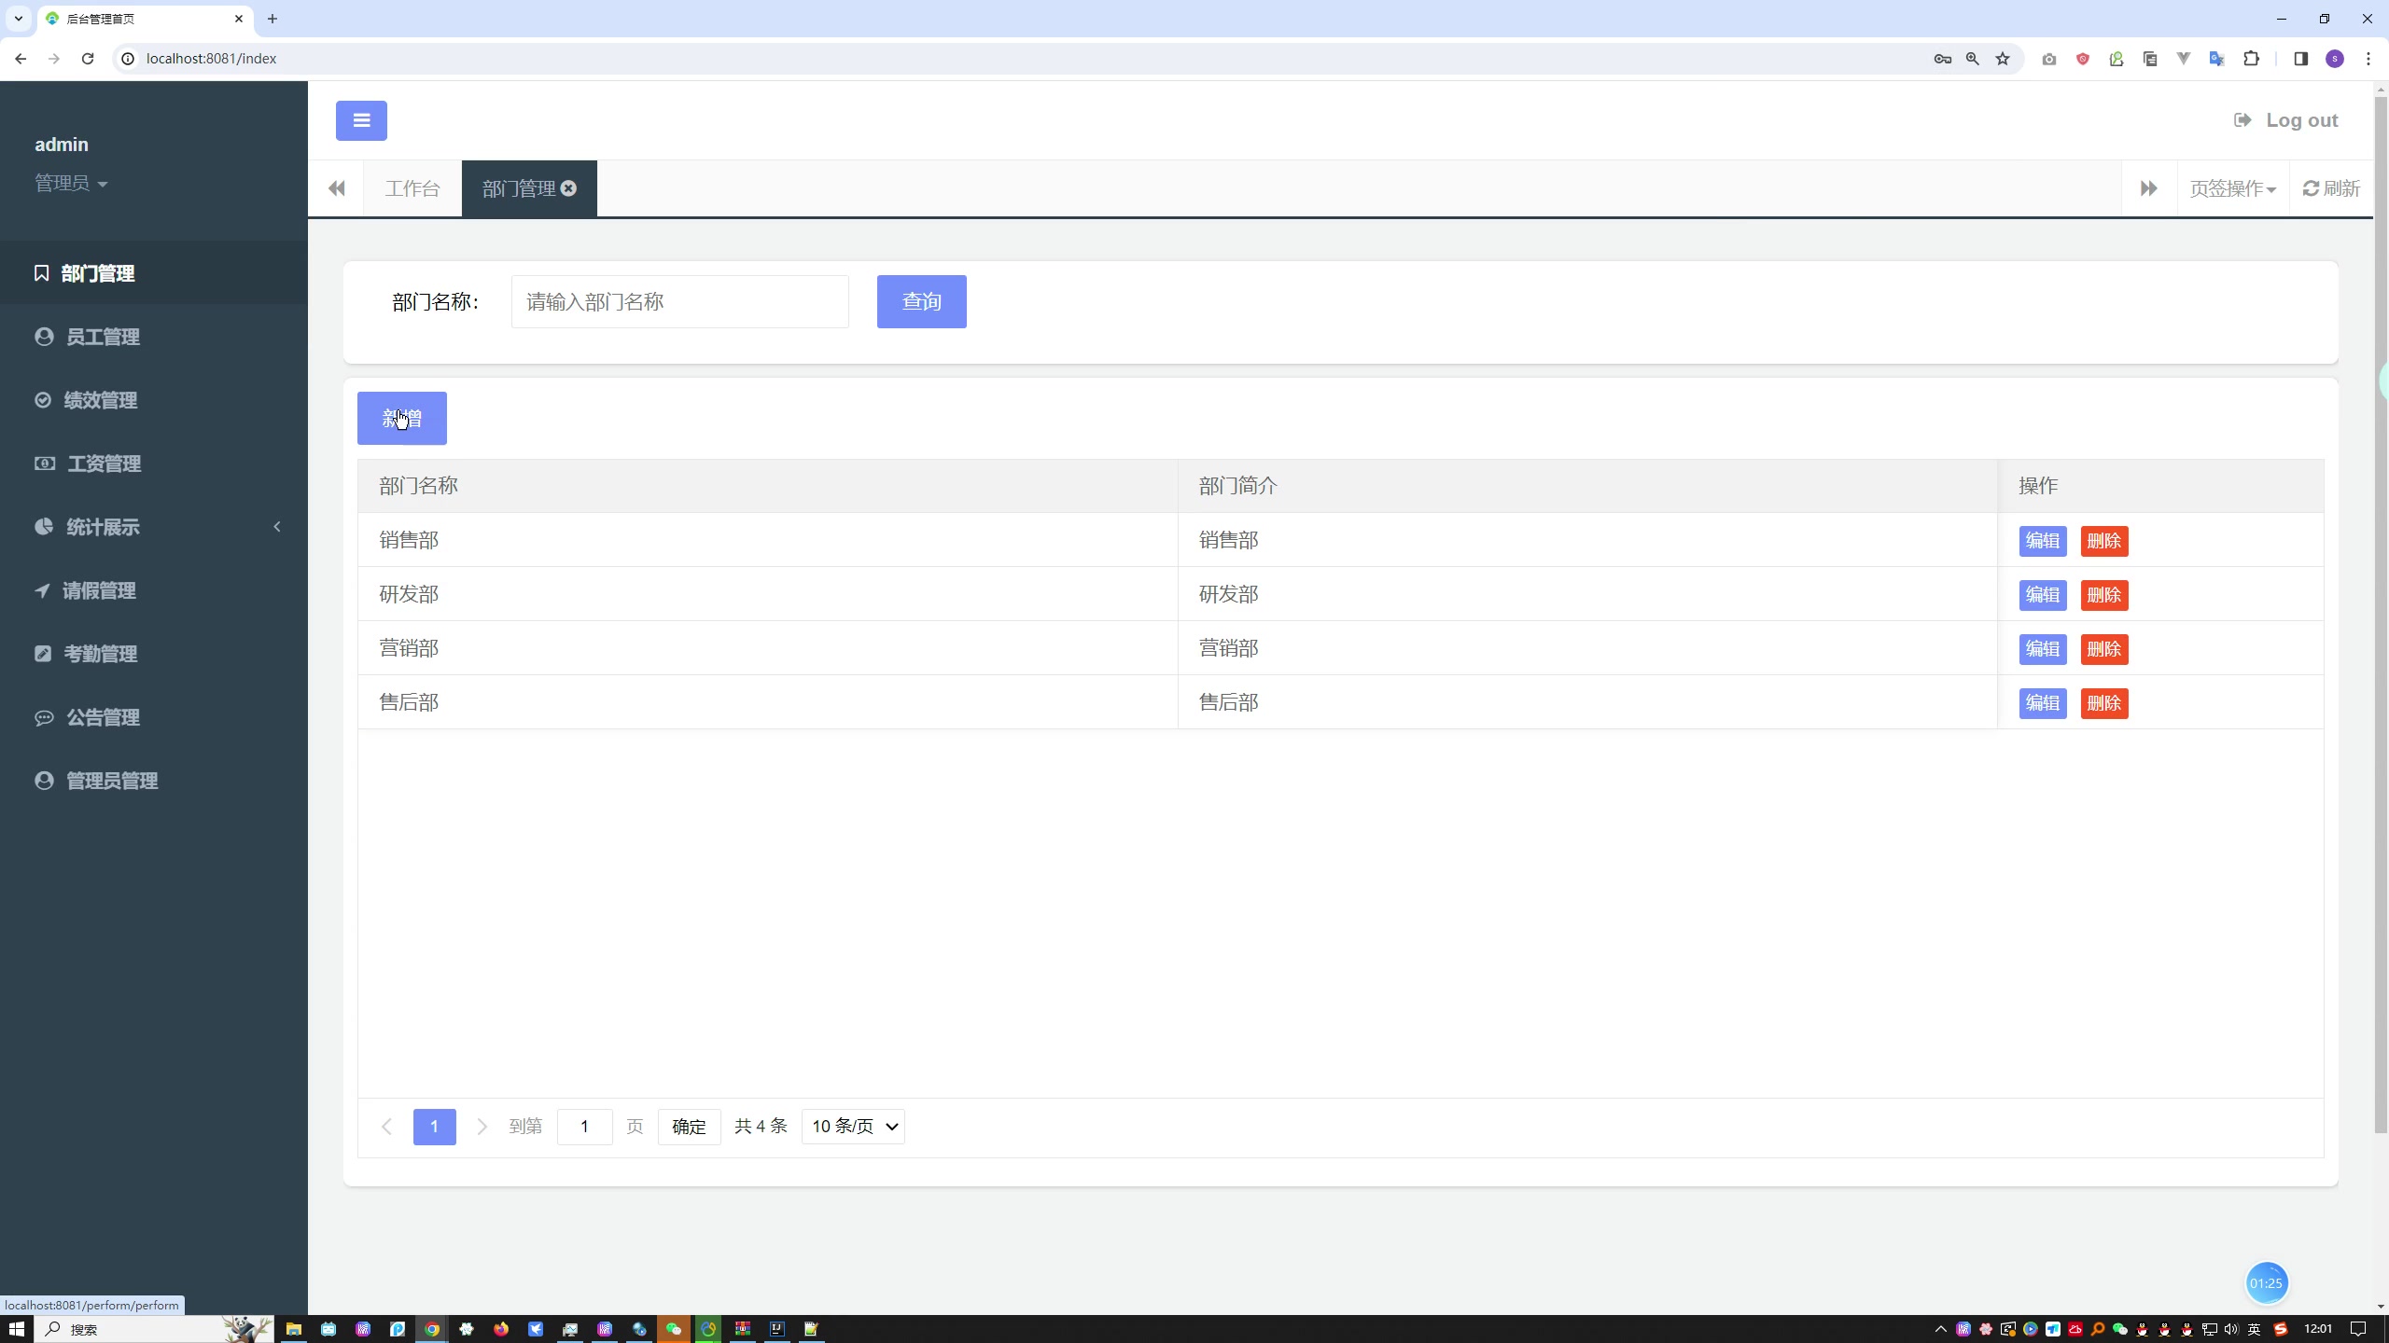Open the WeChat icon in the taskbar
The height and width of the screenshot is (1343, 2389).
[674, 1329]
